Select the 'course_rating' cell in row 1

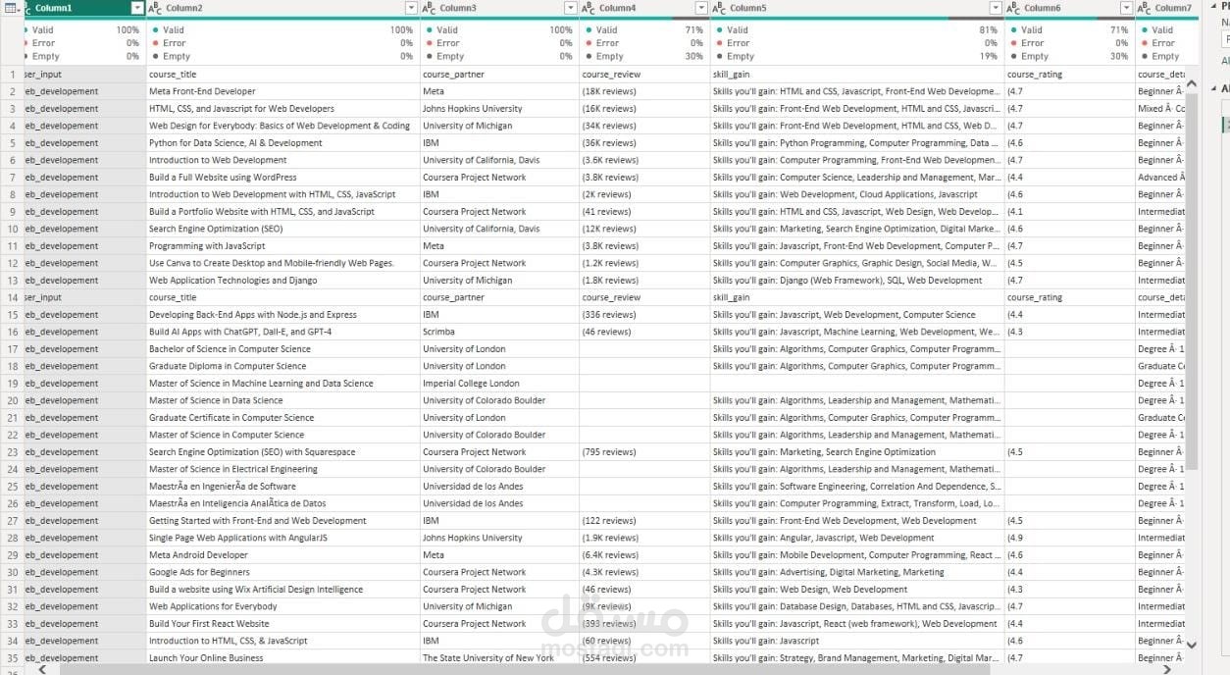pyautogui.click(x=1069, y=75)
